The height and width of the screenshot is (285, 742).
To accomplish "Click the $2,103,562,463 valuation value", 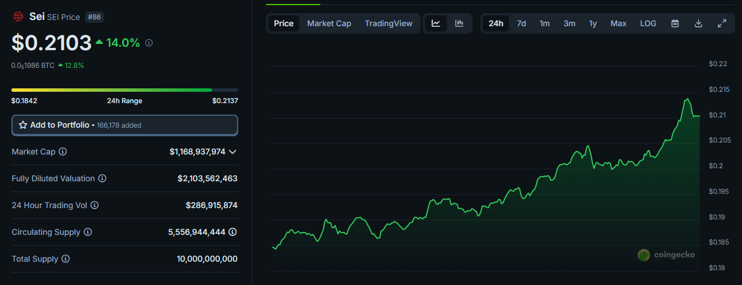I will [x=207, y=178].
